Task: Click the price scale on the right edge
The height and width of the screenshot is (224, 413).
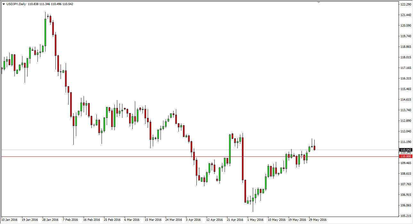Action: coord(404,112)
